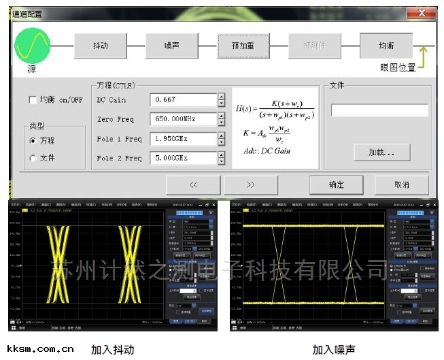Image resolution: width=444 pixels, height=360 pixels.
Task: Select the 均衡 equalizer block
Action: [386, 46]
